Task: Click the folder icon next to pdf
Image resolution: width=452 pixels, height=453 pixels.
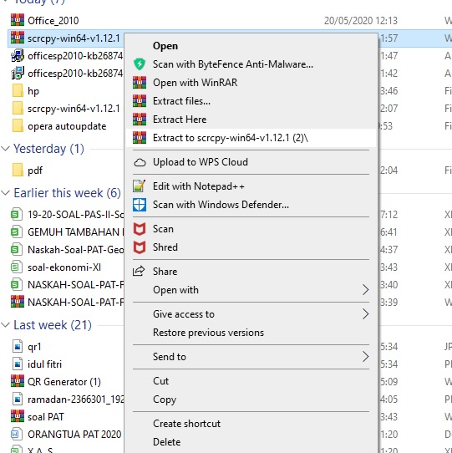Action: (18, 171)
